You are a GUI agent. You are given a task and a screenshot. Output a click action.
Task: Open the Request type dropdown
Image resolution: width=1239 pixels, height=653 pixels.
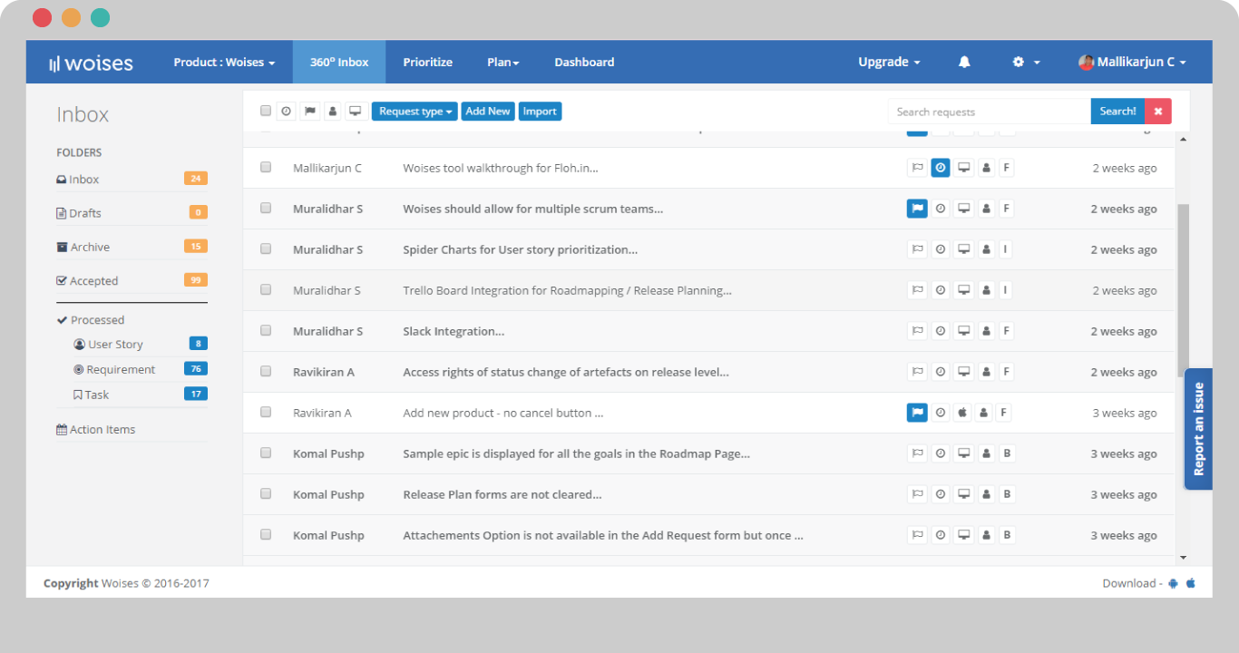[415, 111]
